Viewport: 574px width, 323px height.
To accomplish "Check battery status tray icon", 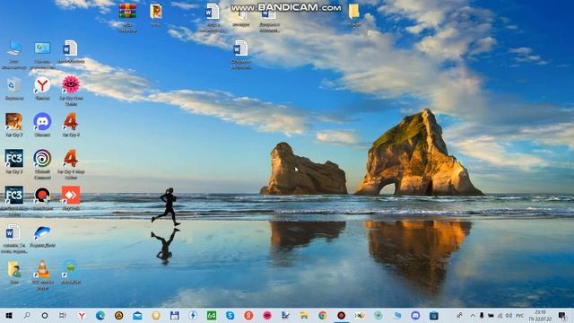I will [x=491, y=315].
